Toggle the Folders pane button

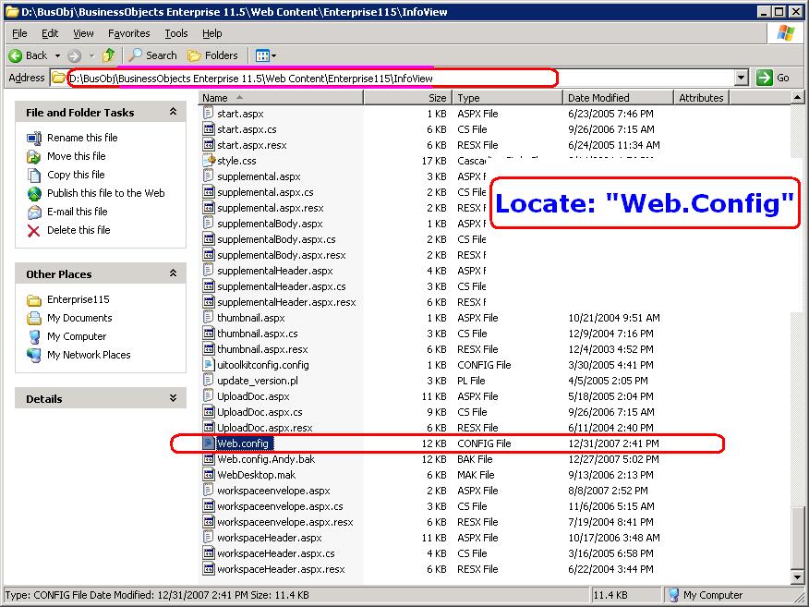tap(212, 55)
